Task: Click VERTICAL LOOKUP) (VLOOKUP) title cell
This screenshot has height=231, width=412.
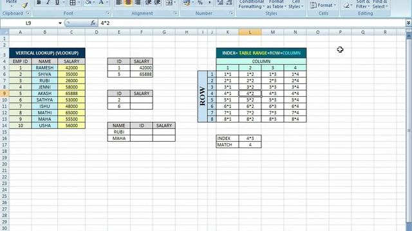Action: (x=47, y=53)
